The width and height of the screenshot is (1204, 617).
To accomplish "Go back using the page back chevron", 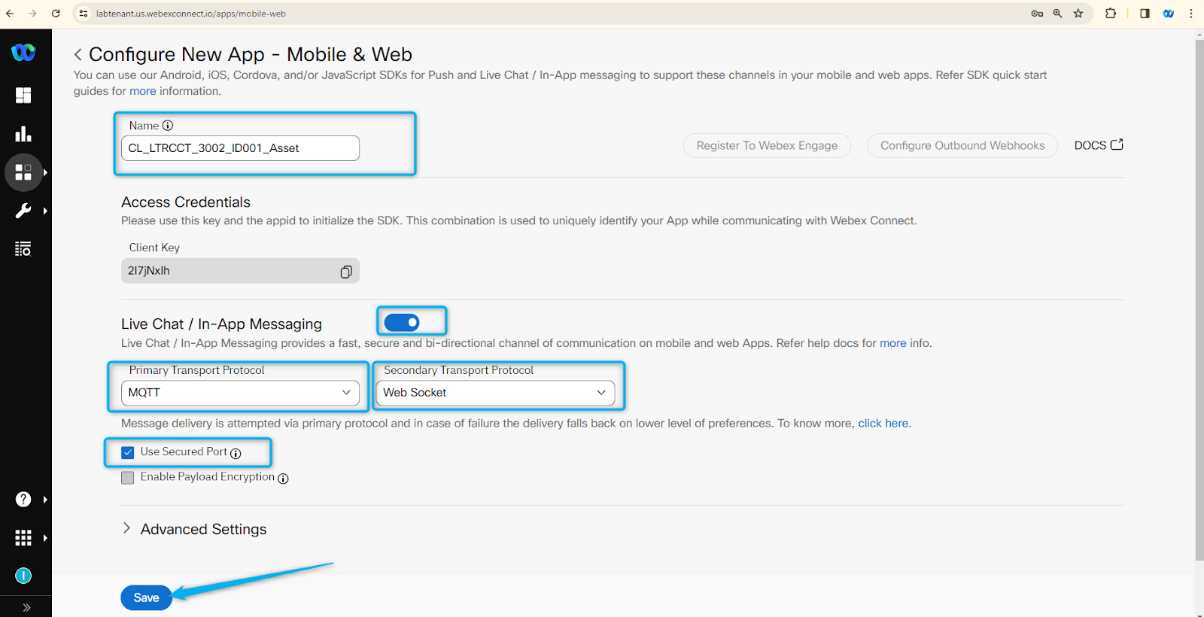I will [x=78, y=55].
